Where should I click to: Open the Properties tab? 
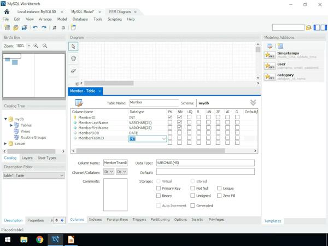36,220
